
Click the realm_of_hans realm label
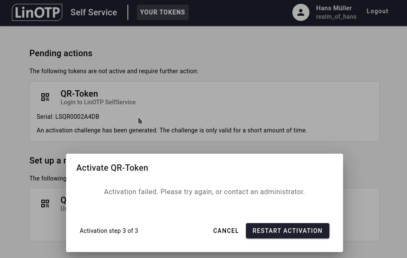coord(336,17)
